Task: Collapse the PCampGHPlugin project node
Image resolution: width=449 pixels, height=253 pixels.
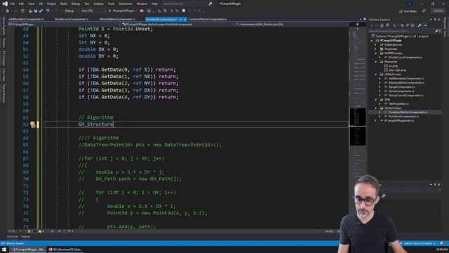Action: click(x=372, y=41)
